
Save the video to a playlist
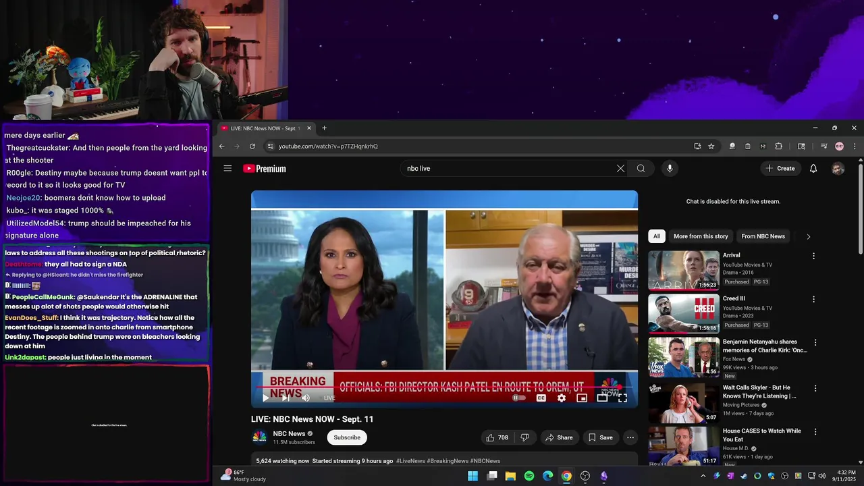tap(600, 437)
